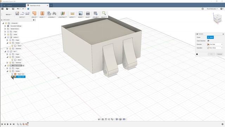
Task: Toggle lightbulb of Body1 under top:1
Action: point(12,60)
